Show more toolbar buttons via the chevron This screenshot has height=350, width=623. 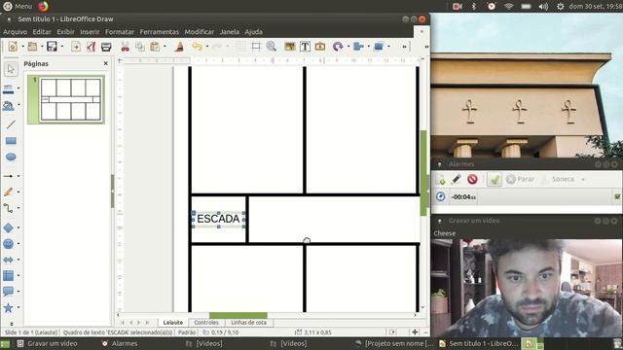pos(405,47)
